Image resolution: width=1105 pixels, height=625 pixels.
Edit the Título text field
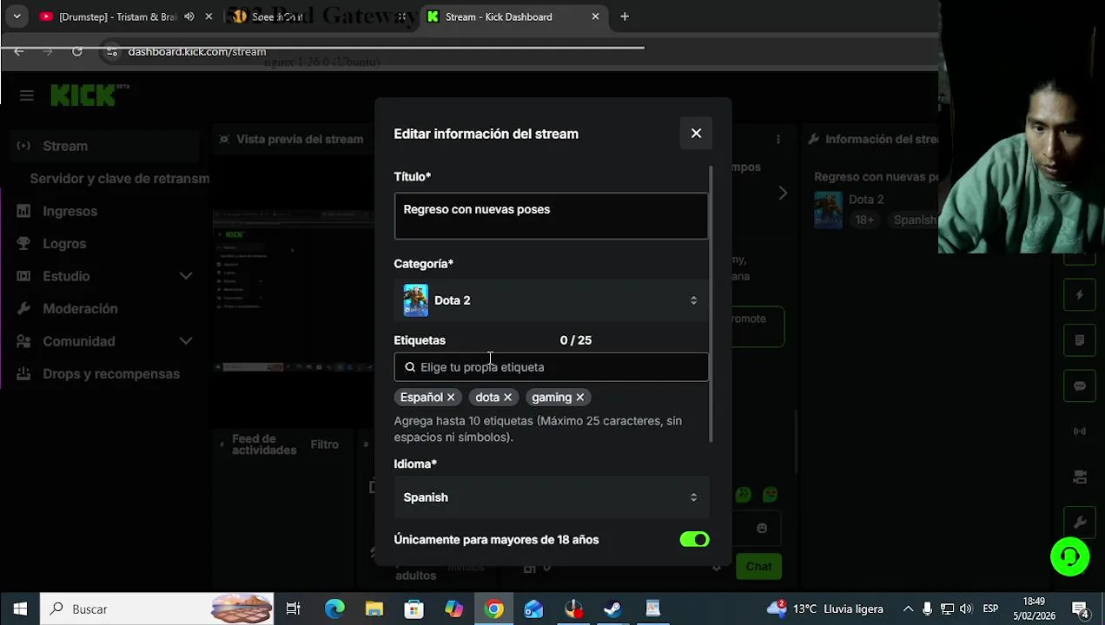[x=551, y=216]
